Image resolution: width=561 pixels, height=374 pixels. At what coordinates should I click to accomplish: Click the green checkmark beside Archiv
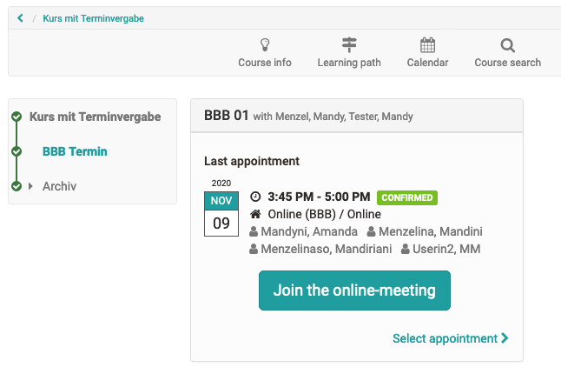coord(16,186)
